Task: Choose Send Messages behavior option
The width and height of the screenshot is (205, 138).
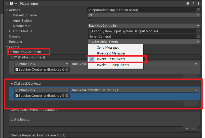Action: [x=116, y=47]
